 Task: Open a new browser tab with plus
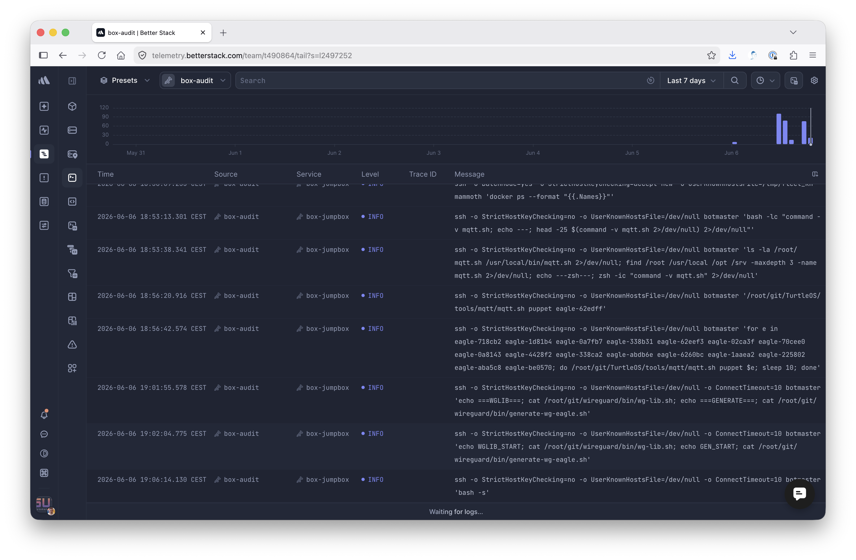click(x=223, y=33)
